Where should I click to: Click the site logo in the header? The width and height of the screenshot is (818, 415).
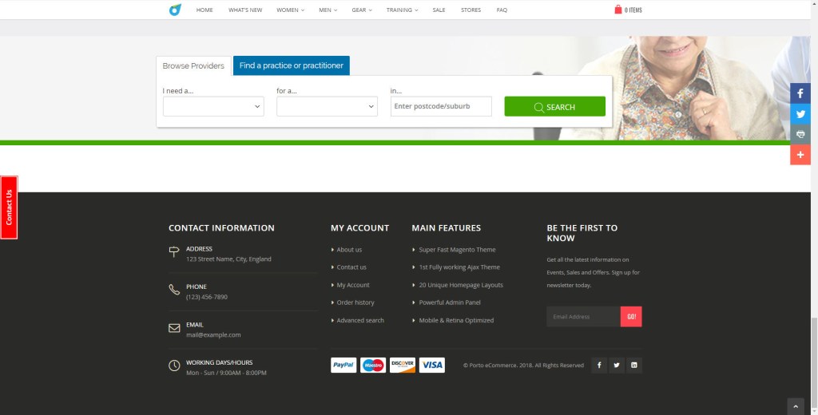tap(175, 10)
